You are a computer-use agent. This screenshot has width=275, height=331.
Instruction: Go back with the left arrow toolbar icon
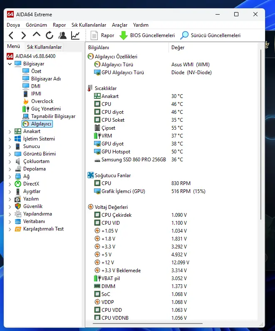tap(11, 35)
